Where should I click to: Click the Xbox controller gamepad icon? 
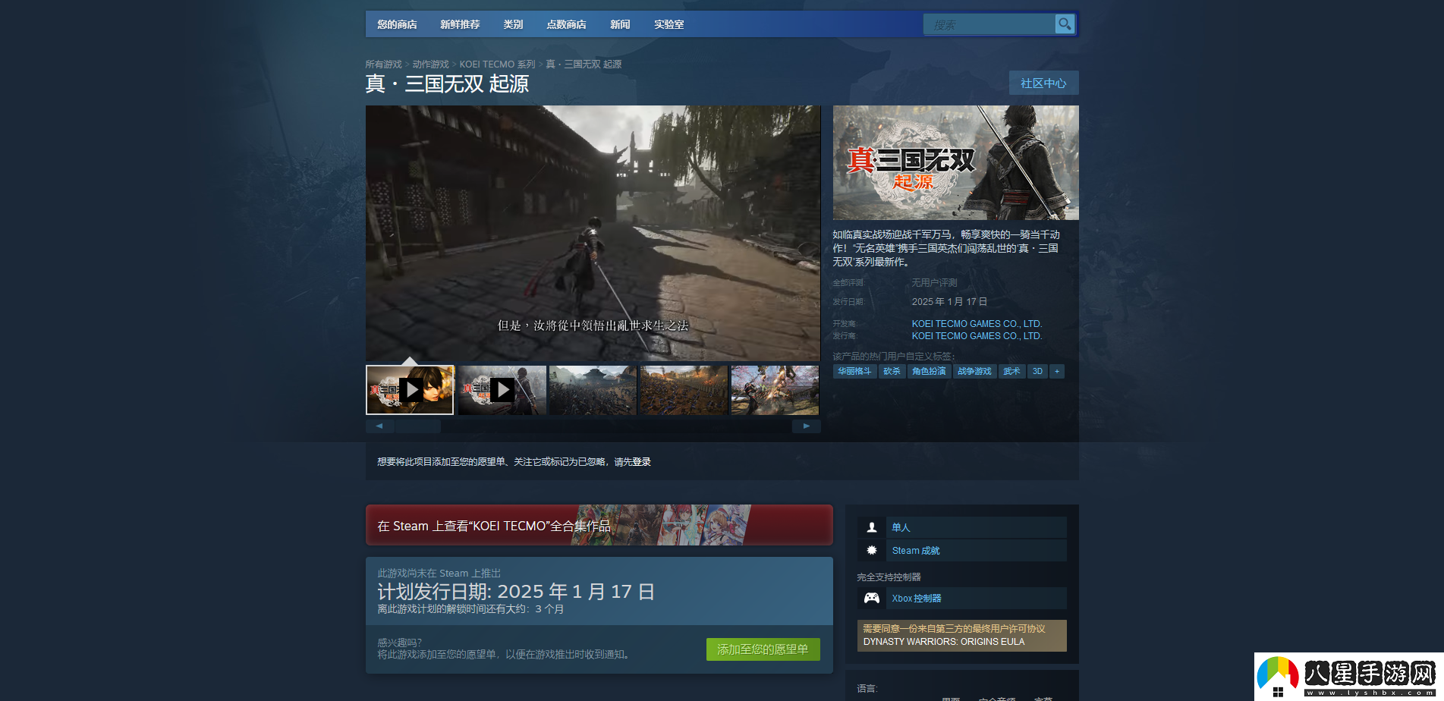872,598
